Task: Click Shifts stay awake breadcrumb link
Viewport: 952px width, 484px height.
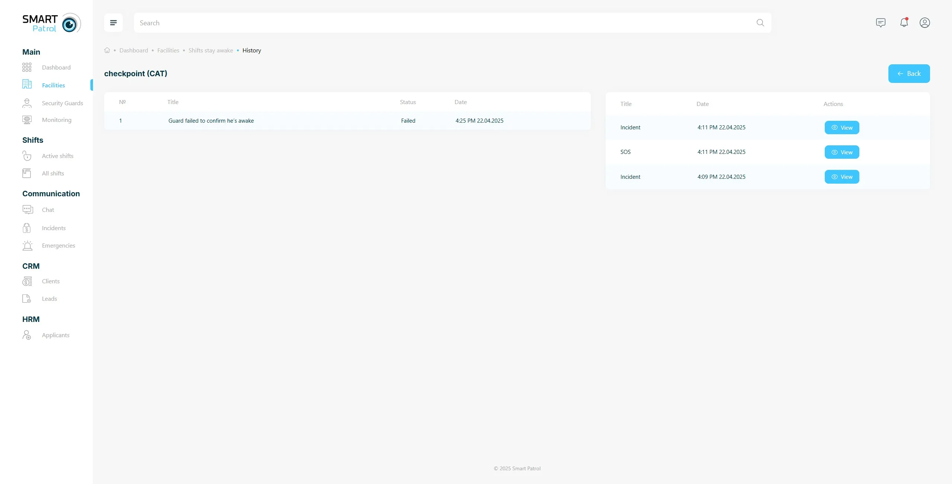Action: pyautogui.click(x=211, y=50)
